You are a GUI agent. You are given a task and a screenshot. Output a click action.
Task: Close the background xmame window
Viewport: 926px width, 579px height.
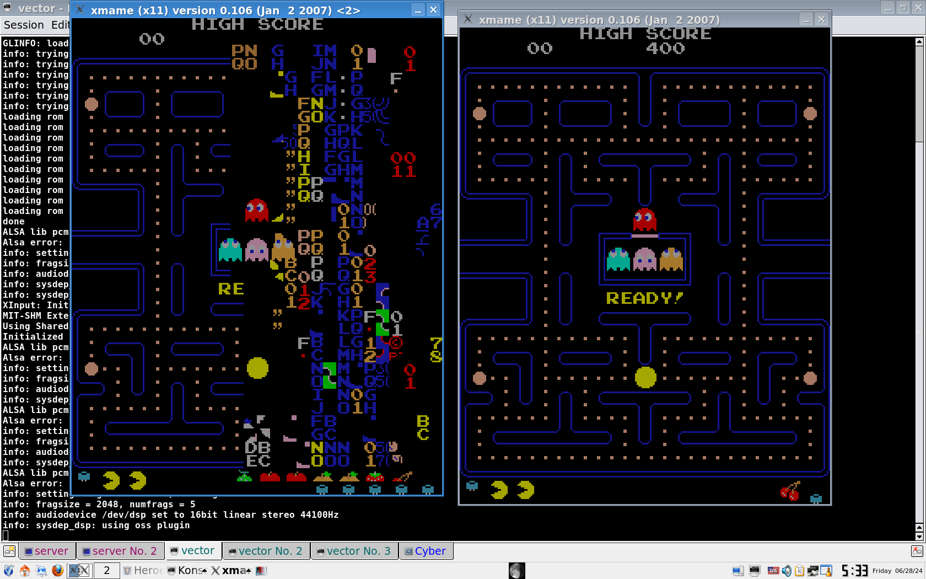click(822, 20)
